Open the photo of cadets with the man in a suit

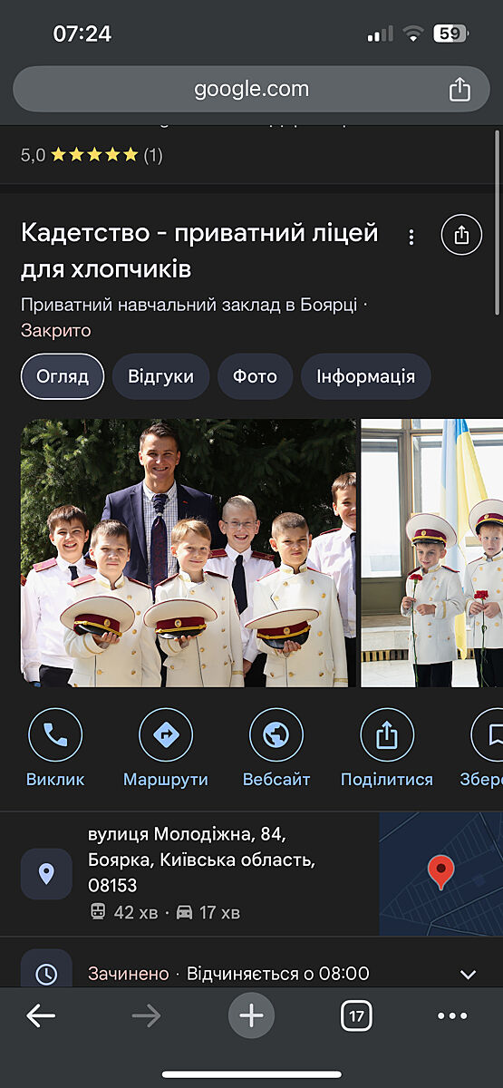(189, 553)
